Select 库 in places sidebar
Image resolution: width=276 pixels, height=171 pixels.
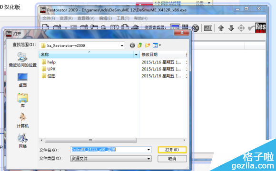(x=23, y=100)
